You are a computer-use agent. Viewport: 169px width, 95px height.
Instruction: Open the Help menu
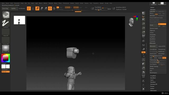(111, 3)
